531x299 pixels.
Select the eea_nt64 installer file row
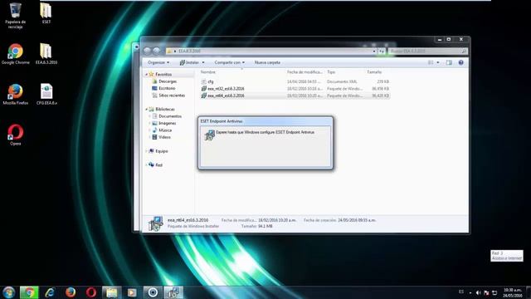295,96
